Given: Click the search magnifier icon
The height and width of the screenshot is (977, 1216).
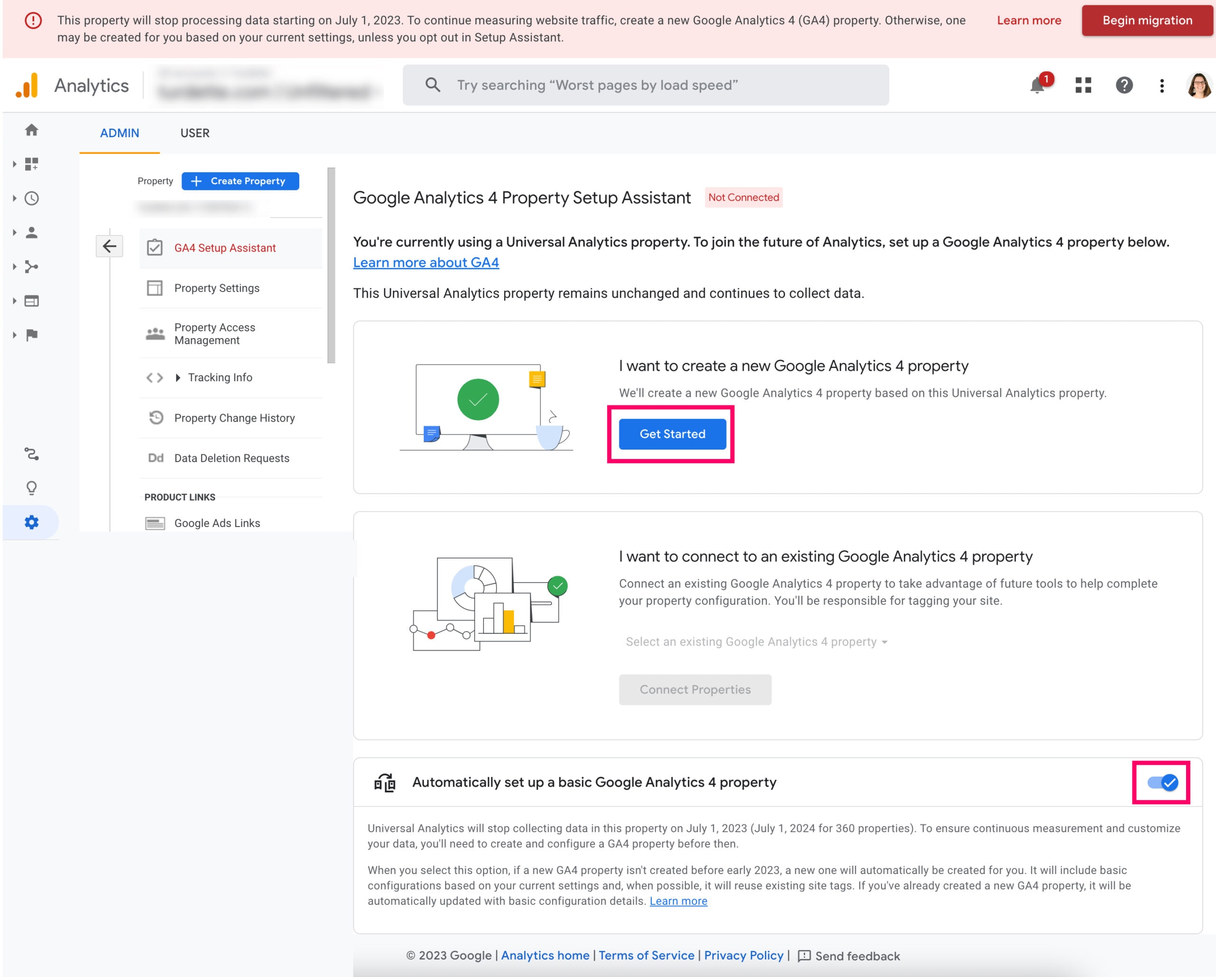Looking at the screenshot, I should point(433,85).
